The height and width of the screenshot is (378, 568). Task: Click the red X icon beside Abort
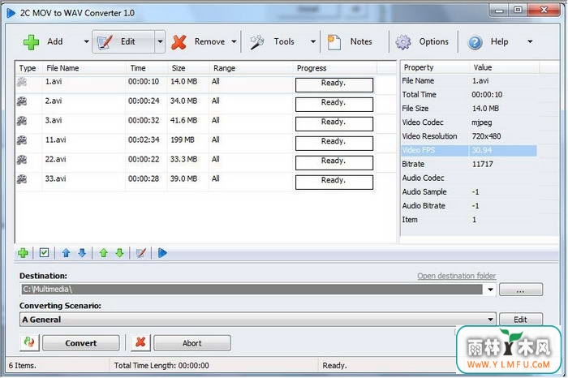[x=140, y=342]
